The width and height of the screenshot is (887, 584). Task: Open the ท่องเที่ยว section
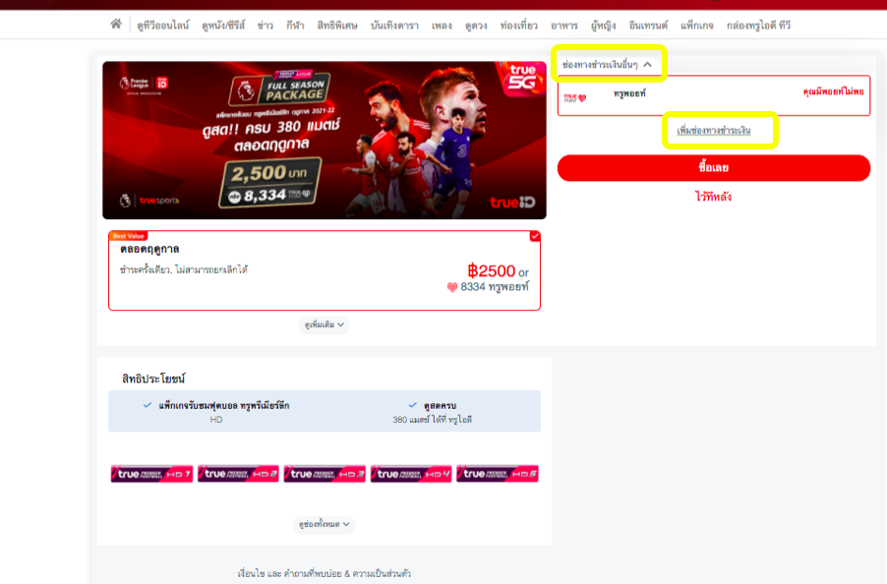519,26
